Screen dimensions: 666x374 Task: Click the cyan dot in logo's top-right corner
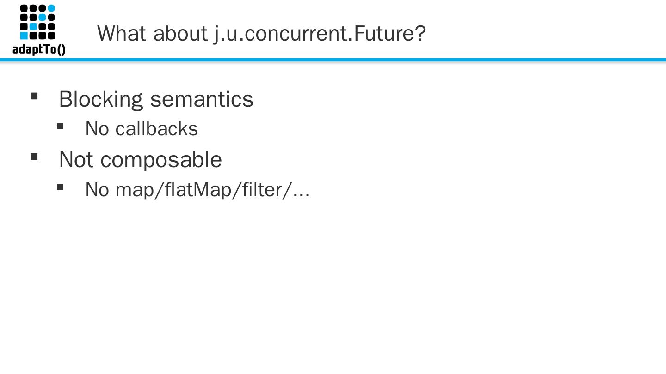tap(51, 8)
